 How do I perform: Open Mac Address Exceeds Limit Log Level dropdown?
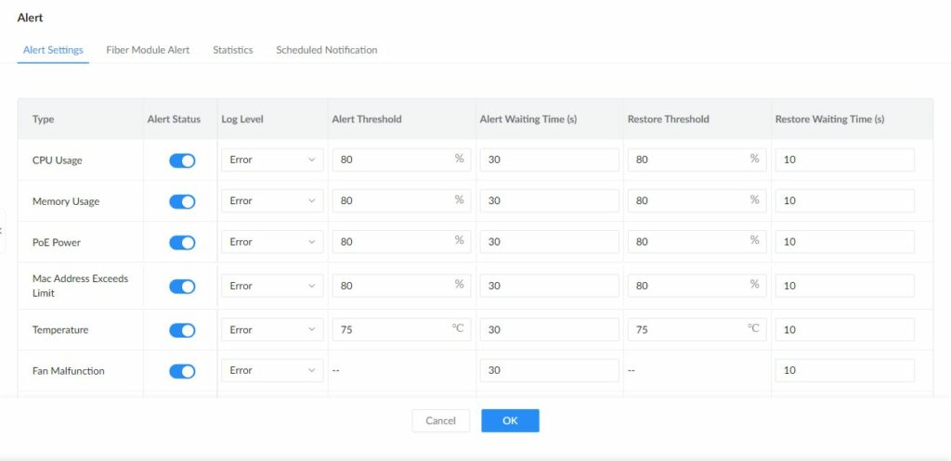pos(272,286)
